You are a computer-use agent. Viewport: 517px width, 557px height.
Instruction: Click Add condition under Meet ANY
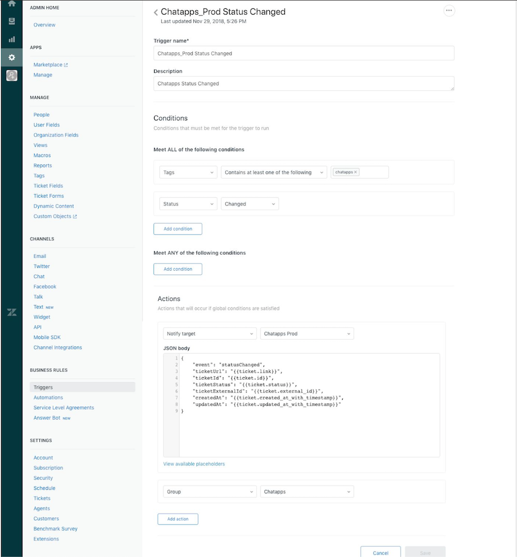(x=178, y=269)
